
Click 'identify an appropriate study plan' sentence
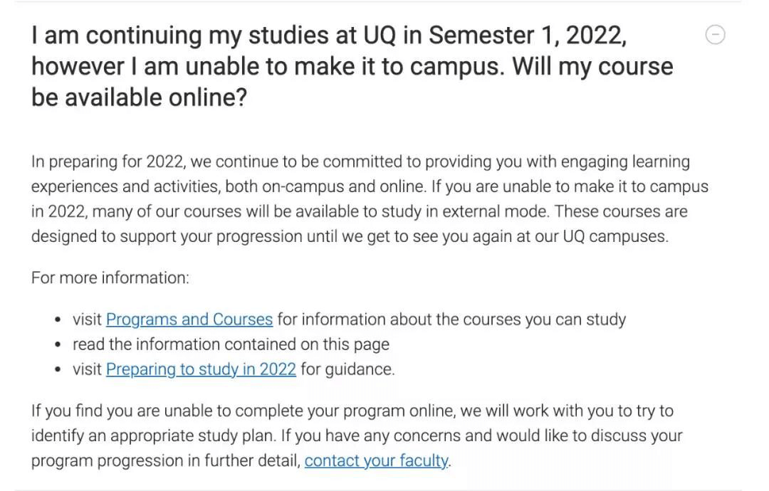(152, 435)
